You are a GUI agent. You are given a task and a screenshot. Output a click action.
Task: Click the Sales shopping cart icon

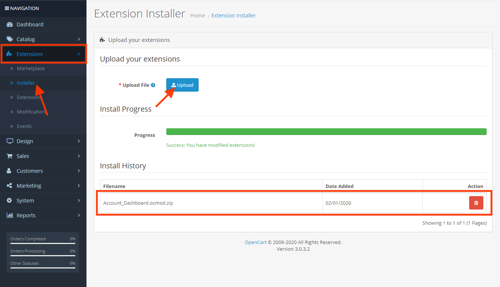click(10, 156)
